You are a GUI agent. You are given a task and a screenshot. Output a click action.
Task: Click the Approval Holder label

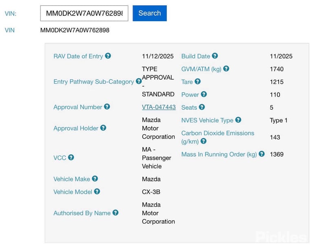point(76,129)
